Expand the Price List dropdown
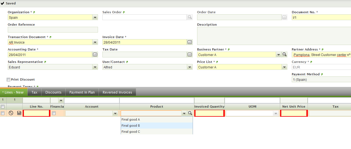The height and width of the screenshot is (149, 351). click(x=284, y=67)
